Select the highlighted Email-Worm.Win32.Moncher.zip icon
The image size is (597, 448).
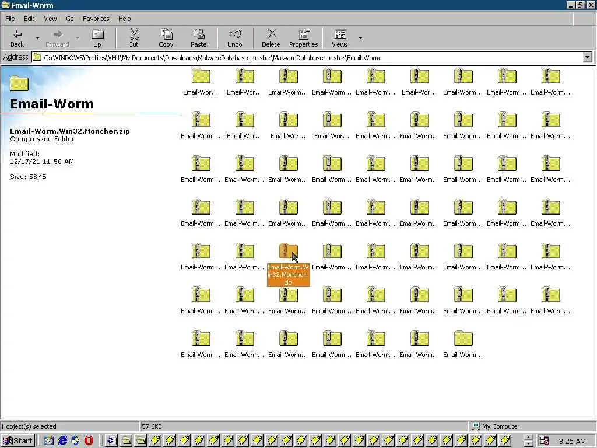(289, 251)
